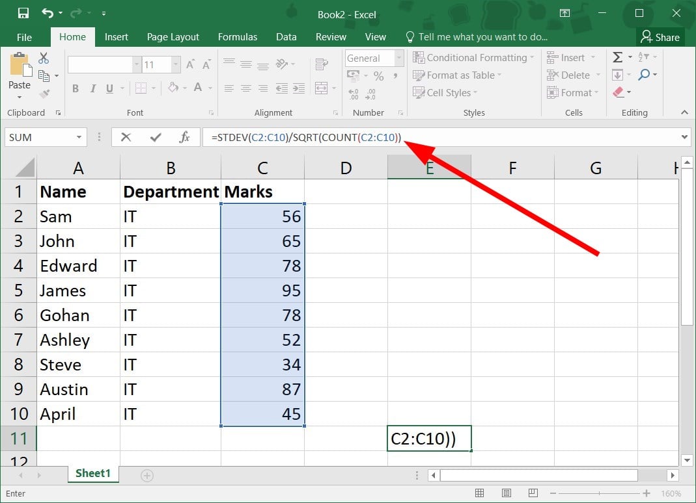Open Format as Table dropdown

tap(457, 75)
